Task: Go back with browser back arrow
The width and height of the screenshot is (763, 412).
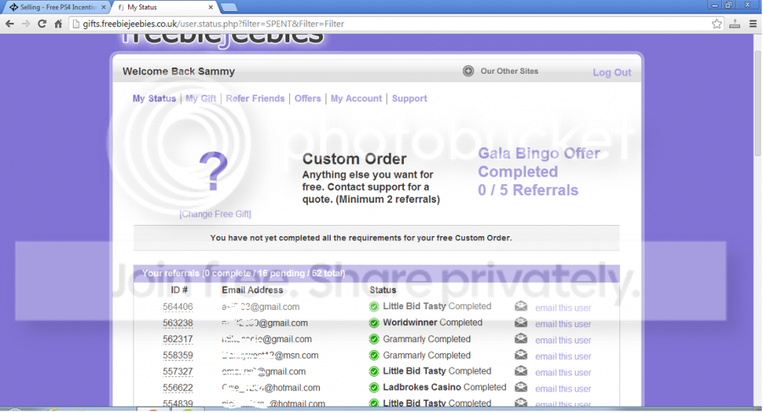Action: [x=9, y=24]
